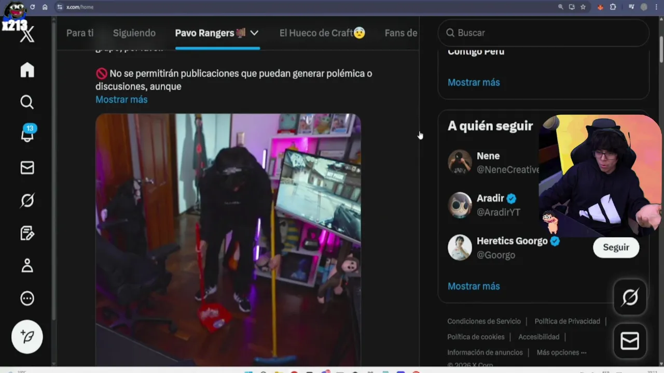This screenshot has height=373, width=664.
Task: Open the note-with-pencil icon in sidebar
Action: coord(27,233)
